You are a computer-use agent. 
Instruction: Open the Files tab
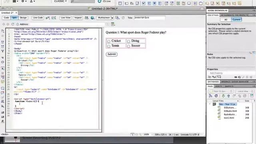pyautogui.click(x=210, y=86)
